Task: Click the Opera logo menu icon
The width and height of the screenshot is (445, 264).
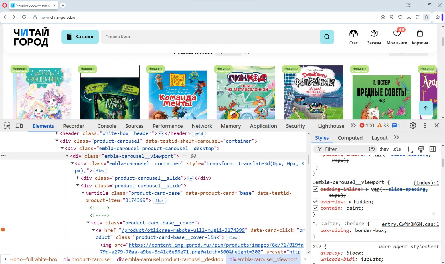Action: [x=5, y=5]
